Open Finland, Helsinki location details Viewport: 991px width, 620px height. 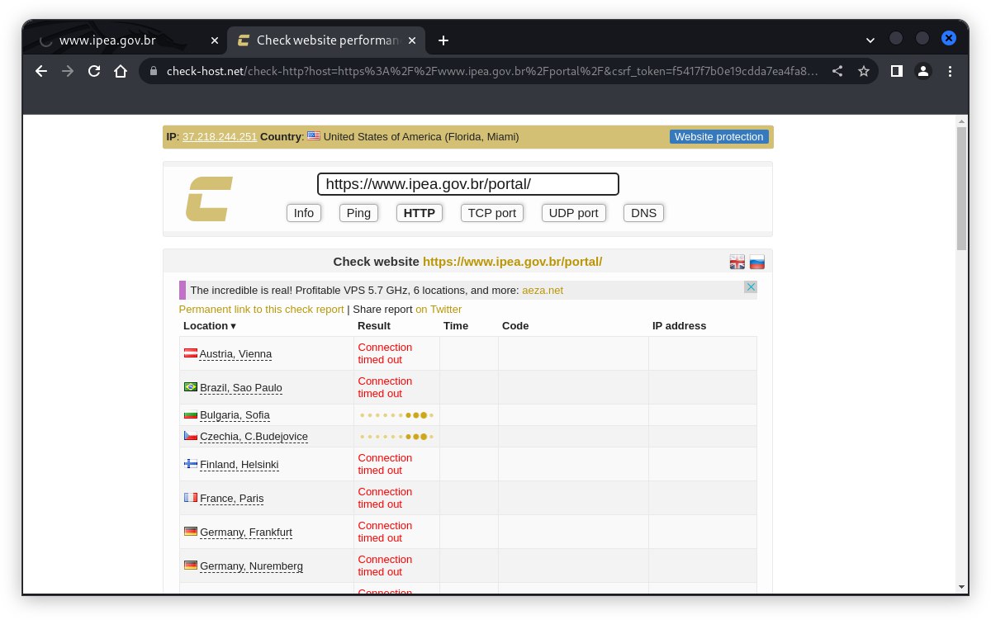tap(239, 465)
